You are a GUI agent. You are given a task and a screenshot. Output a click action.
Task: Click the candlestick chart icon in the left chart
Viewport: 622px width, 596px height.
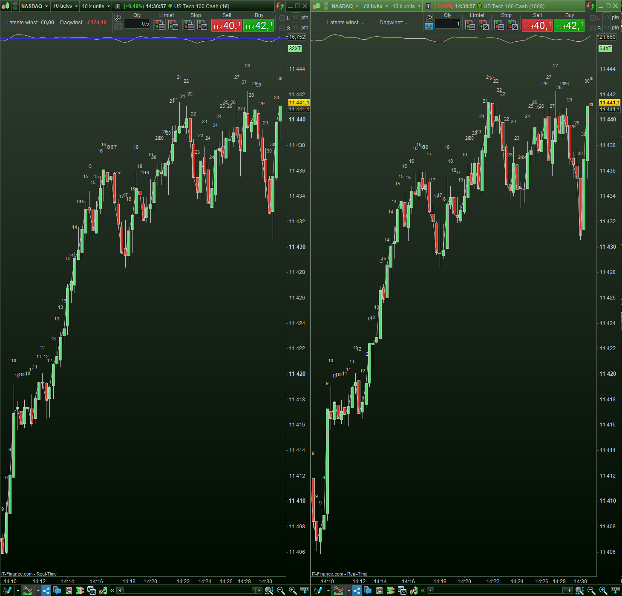[6, 6]
